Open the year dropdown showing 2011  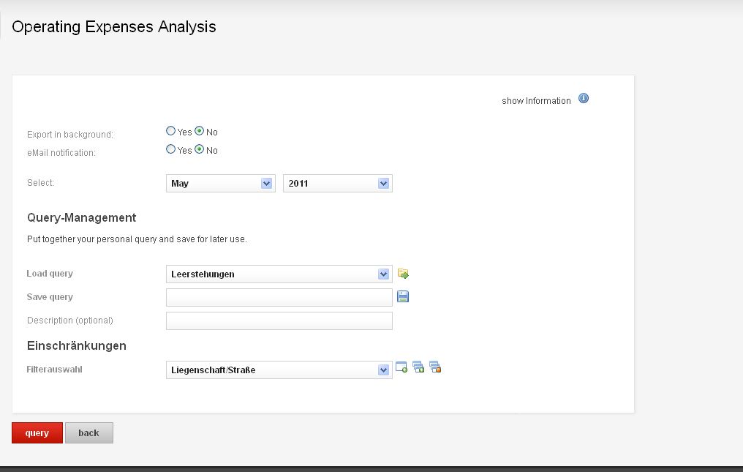[x=338, y=184]
